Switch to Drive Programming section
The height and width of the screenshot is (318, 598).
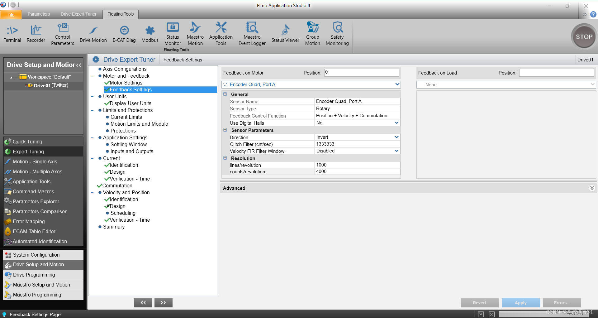[x=43, y=275]
